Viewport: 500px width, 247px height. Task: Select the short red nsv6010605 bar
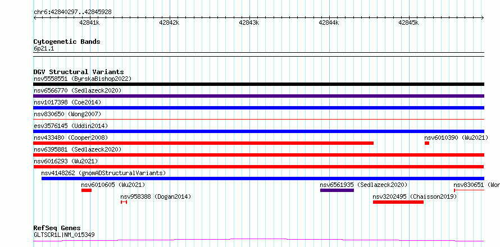click(87, 190)
